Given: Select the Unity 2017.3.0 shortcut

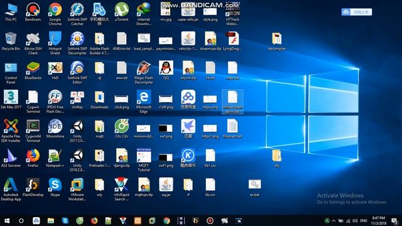Looking at the screenshot, I should (77, 131).
